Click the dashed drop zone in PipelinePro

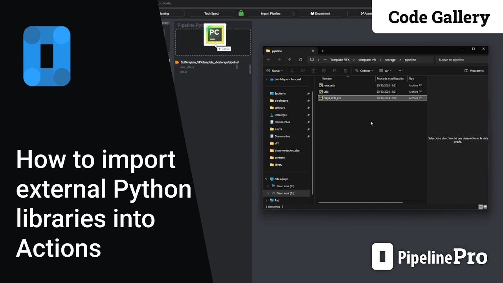[x=213, y=42]
